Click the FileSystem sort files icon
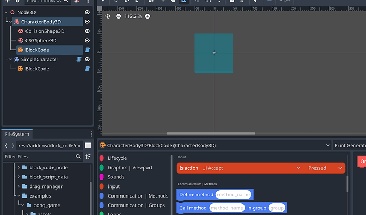This screenshot has width=366, height=215. [88, 157]
